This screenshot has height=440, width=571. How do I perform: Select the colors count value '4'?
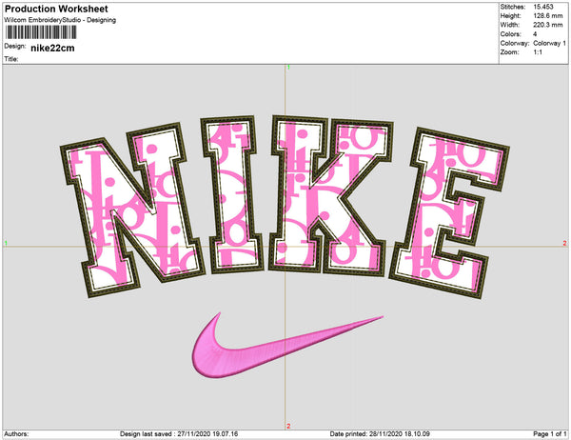(535, 34)
